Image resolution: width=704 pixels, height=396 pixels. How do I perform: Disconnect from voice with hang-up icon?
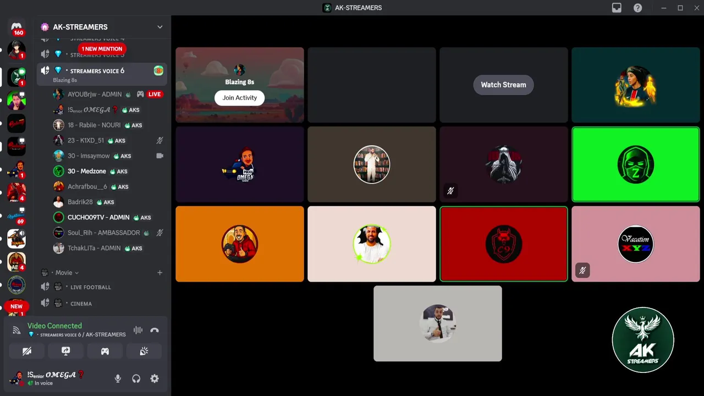(155, 330)
